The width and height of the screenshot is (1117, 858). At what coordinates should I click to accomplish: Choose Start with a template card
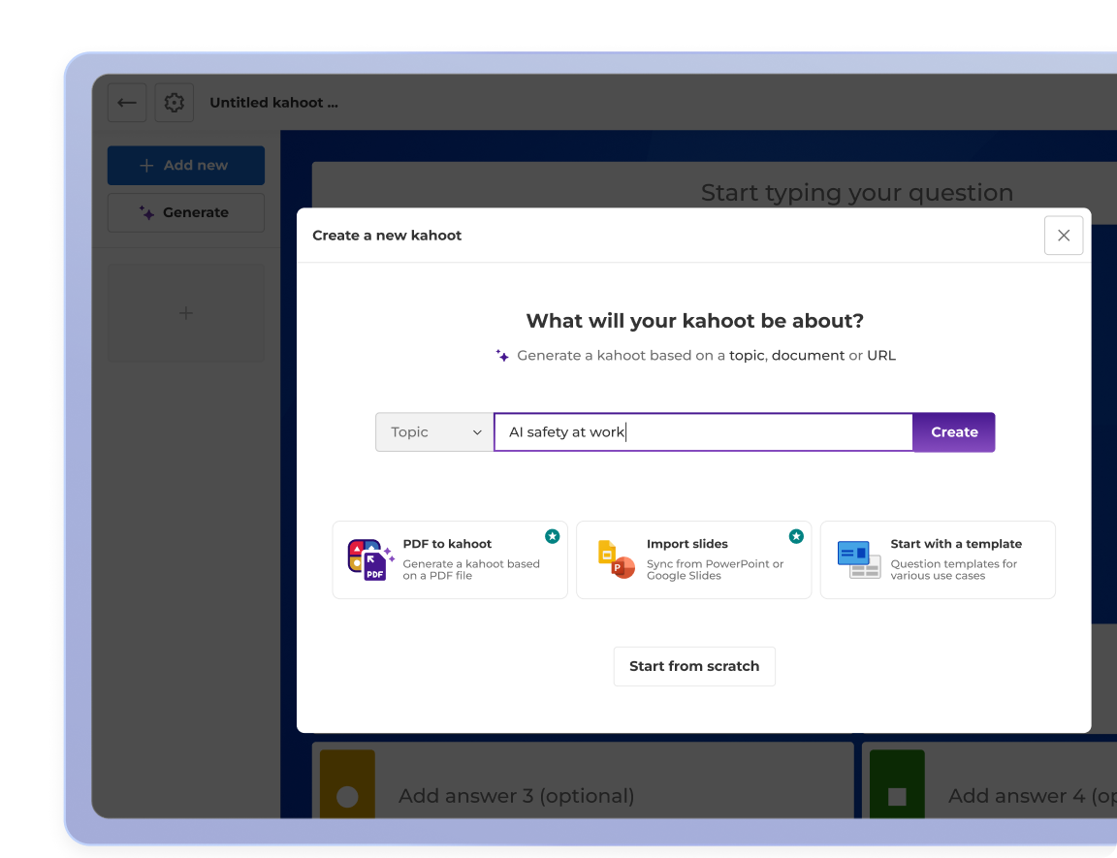pyautogui.click(x=938, y=559)
